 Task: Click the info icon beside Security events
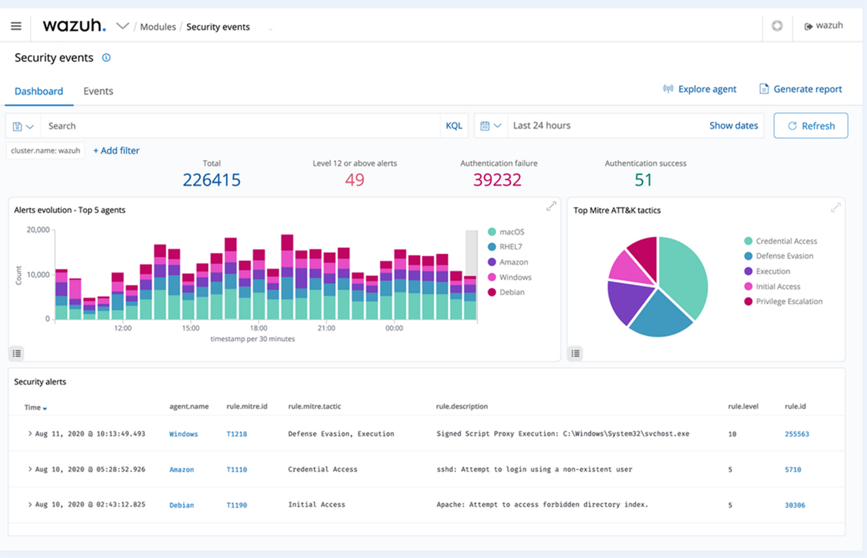[107, 58]
